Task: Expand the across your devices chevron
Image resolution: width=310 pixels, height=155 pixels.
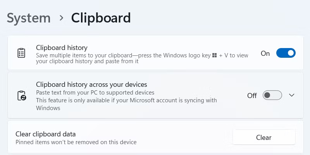Action: coord(292,95)
